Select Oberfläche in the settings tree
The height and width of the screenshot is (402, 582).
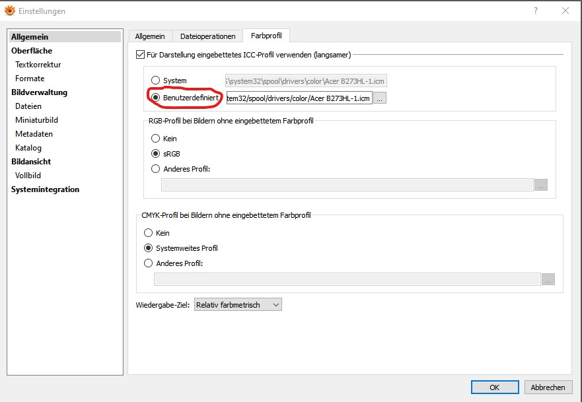tap(32, 51)
